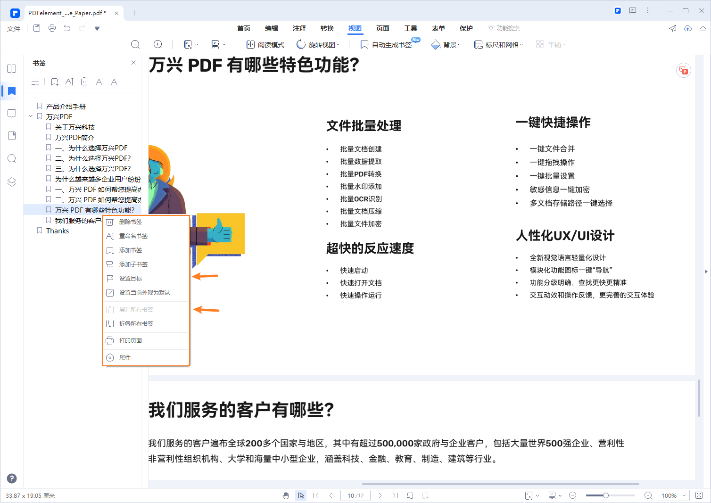Choose 设置目标 from the context menu
The width and height of the screenshot is (711, 503).
click(x=130, y=278)
